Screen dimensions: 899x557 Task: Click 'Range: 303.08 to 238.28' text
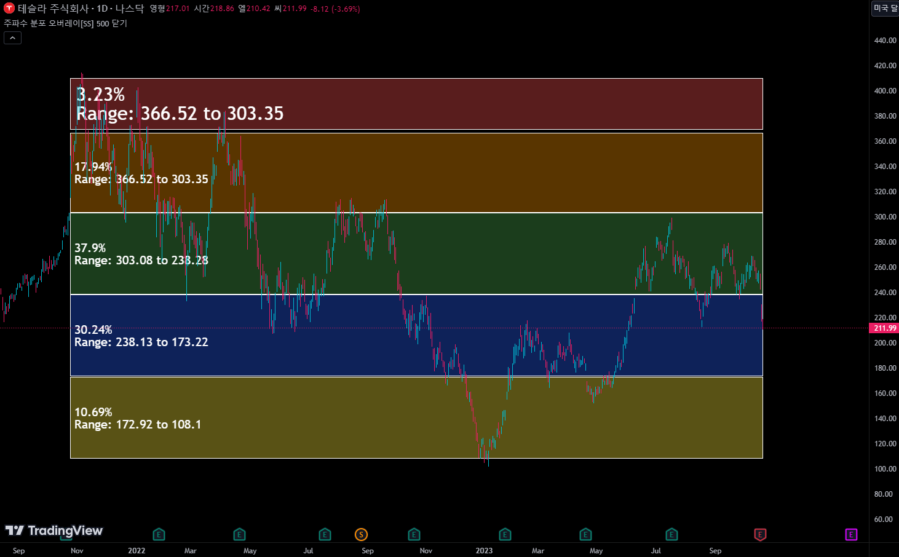click(141, 260)
